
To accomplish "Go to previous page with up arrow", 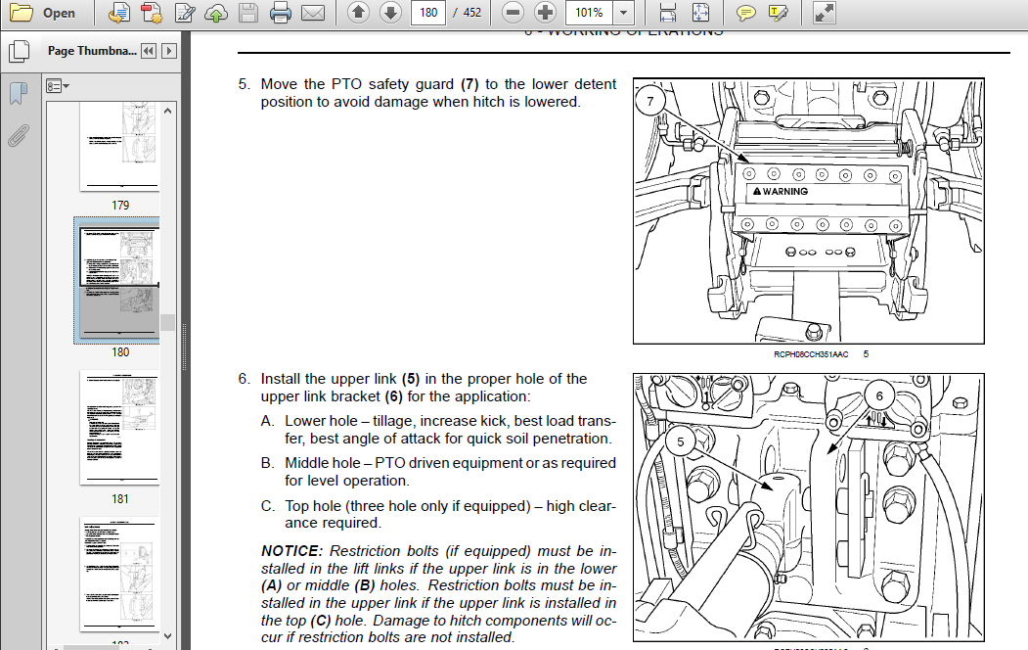I will (358, 12).
